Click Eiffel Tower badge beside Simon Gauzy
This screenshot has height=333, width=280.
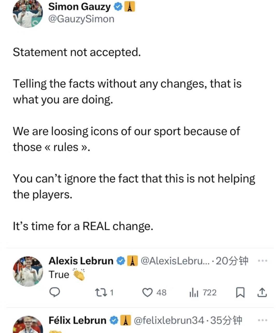pyautogui.click(x=130, y=7)
